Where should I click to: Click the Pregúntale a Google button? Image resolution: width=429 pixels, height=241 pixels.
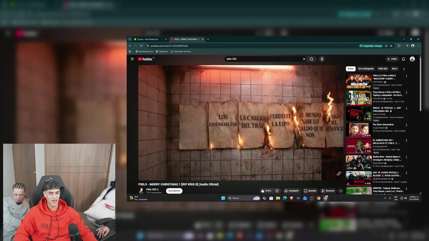click(371, 46)
